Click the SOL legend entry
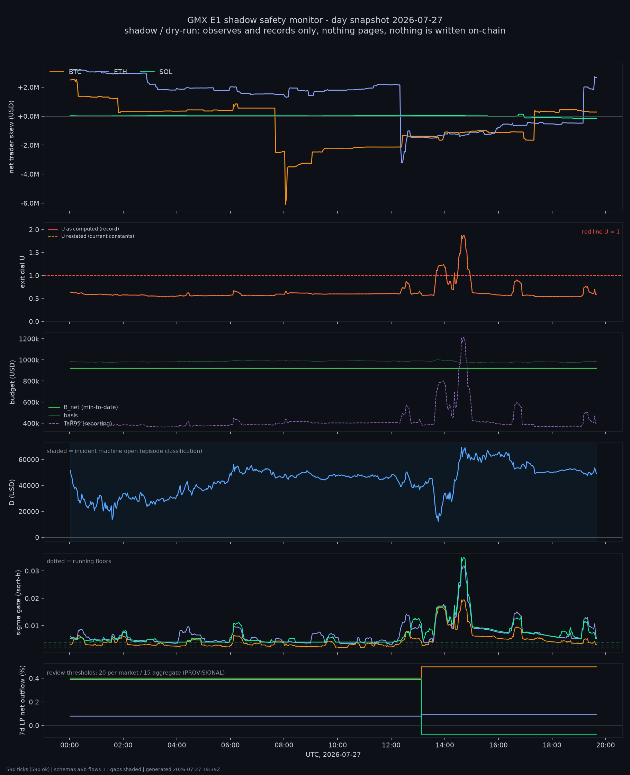The image size is (630, 775). coord(156,72)
